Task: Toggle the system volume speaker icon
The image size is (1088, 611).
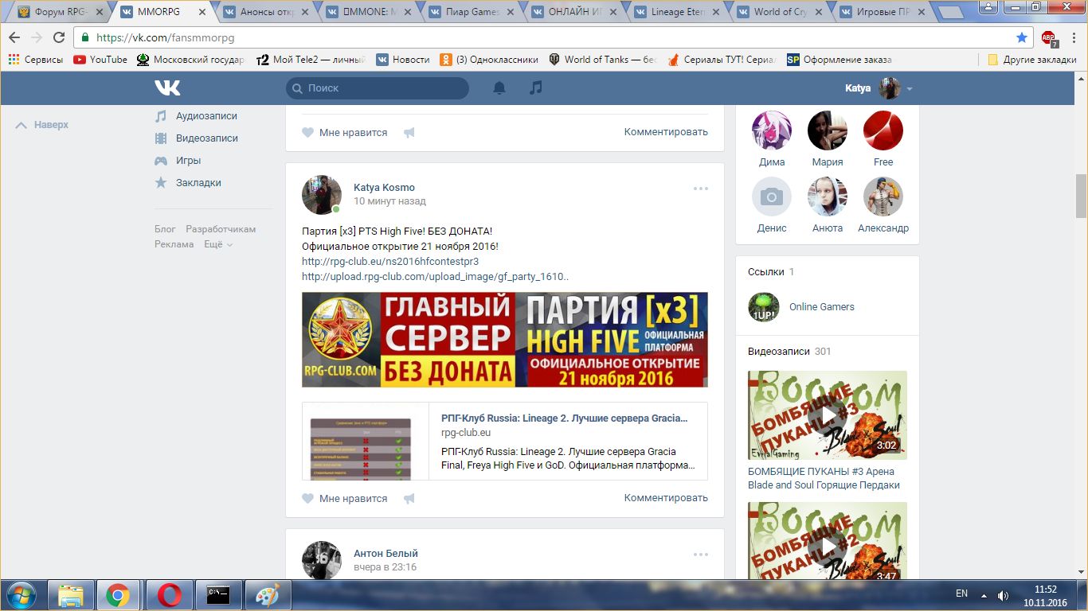Action: [x=1004, y=595]
